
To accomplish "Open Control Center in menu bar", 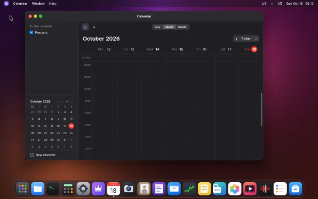I will pos(280,4).
